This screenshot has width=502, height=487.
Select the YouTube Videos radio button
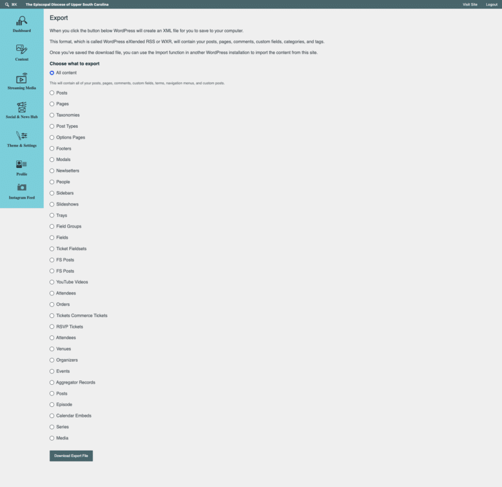52,282
